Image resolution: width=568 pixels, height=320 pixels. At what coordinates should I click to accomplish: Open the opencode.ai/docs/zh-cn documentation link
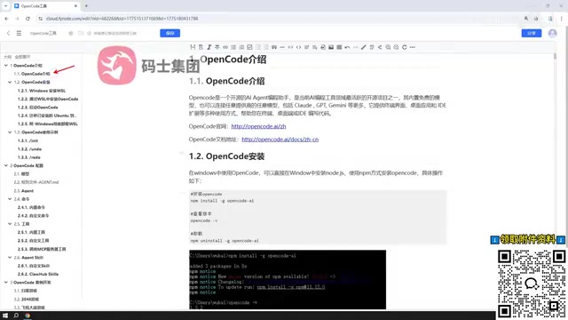(x=280, y=140)
